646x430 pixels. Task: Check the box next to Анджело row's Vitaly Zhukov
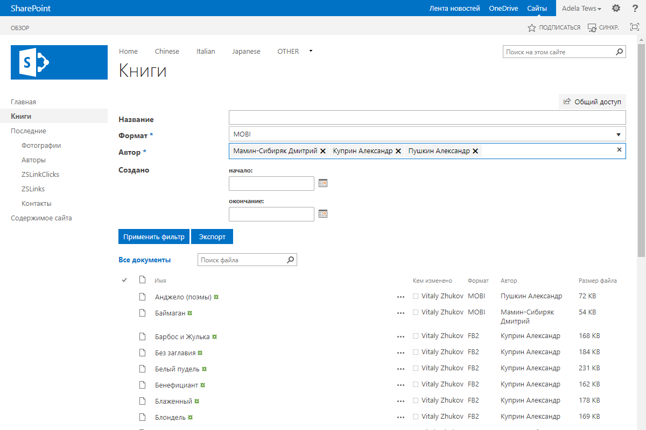(x=416, y=296)
